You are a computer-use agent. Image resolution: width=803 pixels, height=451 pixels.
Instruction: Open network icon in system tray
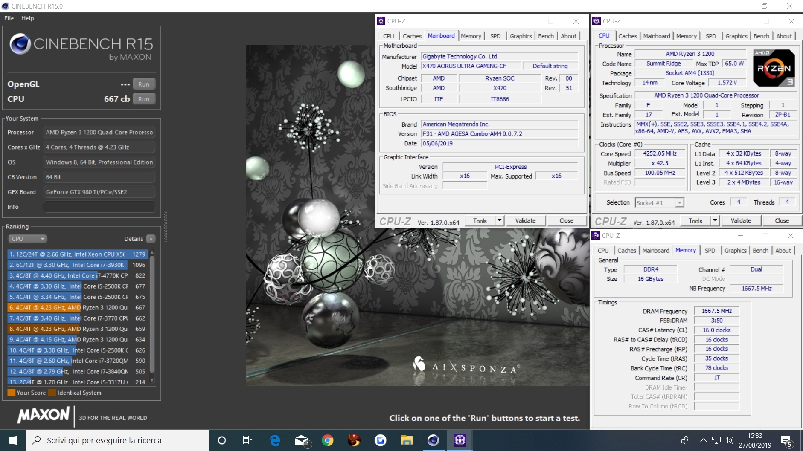(716, 440)
